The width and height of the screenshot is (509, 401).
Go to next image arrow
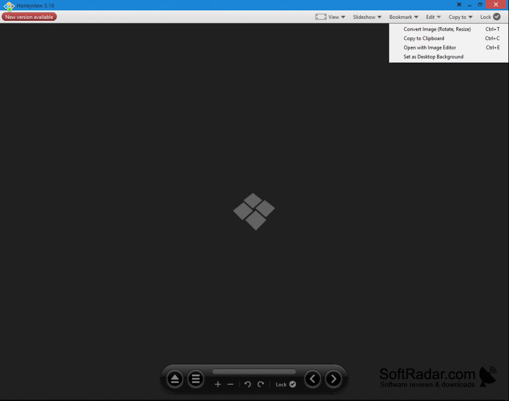pyautogui.click(x=333, y=379)
